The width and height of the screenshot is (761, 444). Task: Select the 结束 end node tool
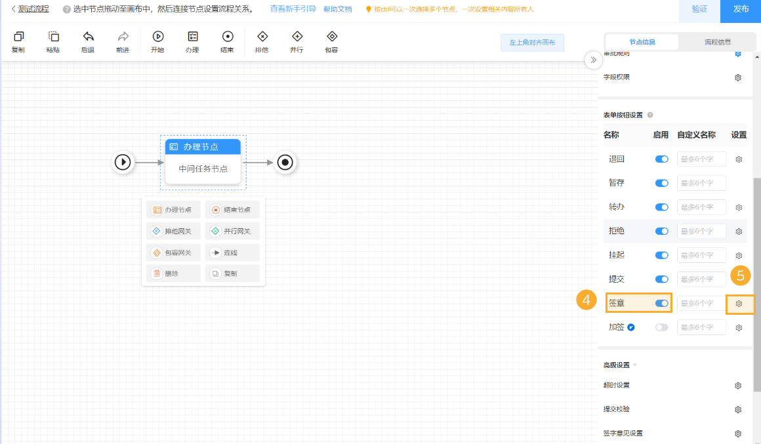[228, 37]
